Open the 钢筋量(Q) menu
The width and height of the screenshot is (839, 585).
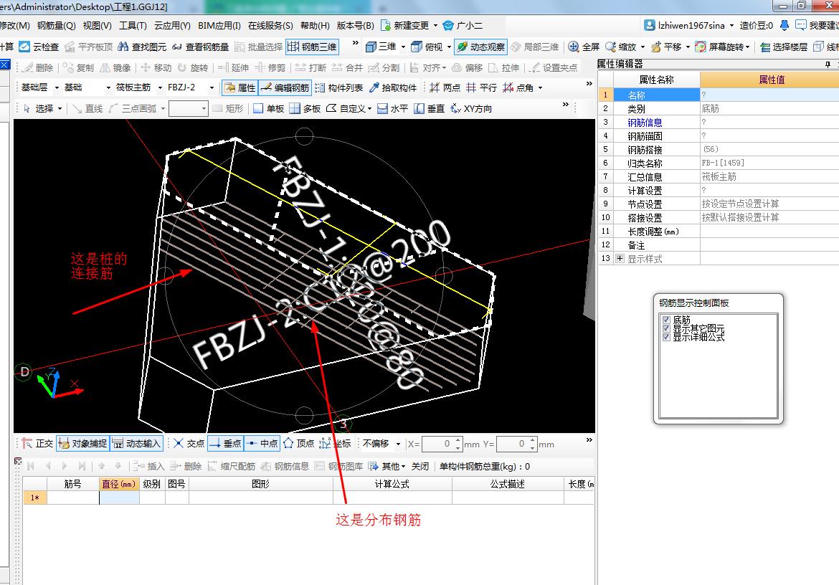click(56, 26)
